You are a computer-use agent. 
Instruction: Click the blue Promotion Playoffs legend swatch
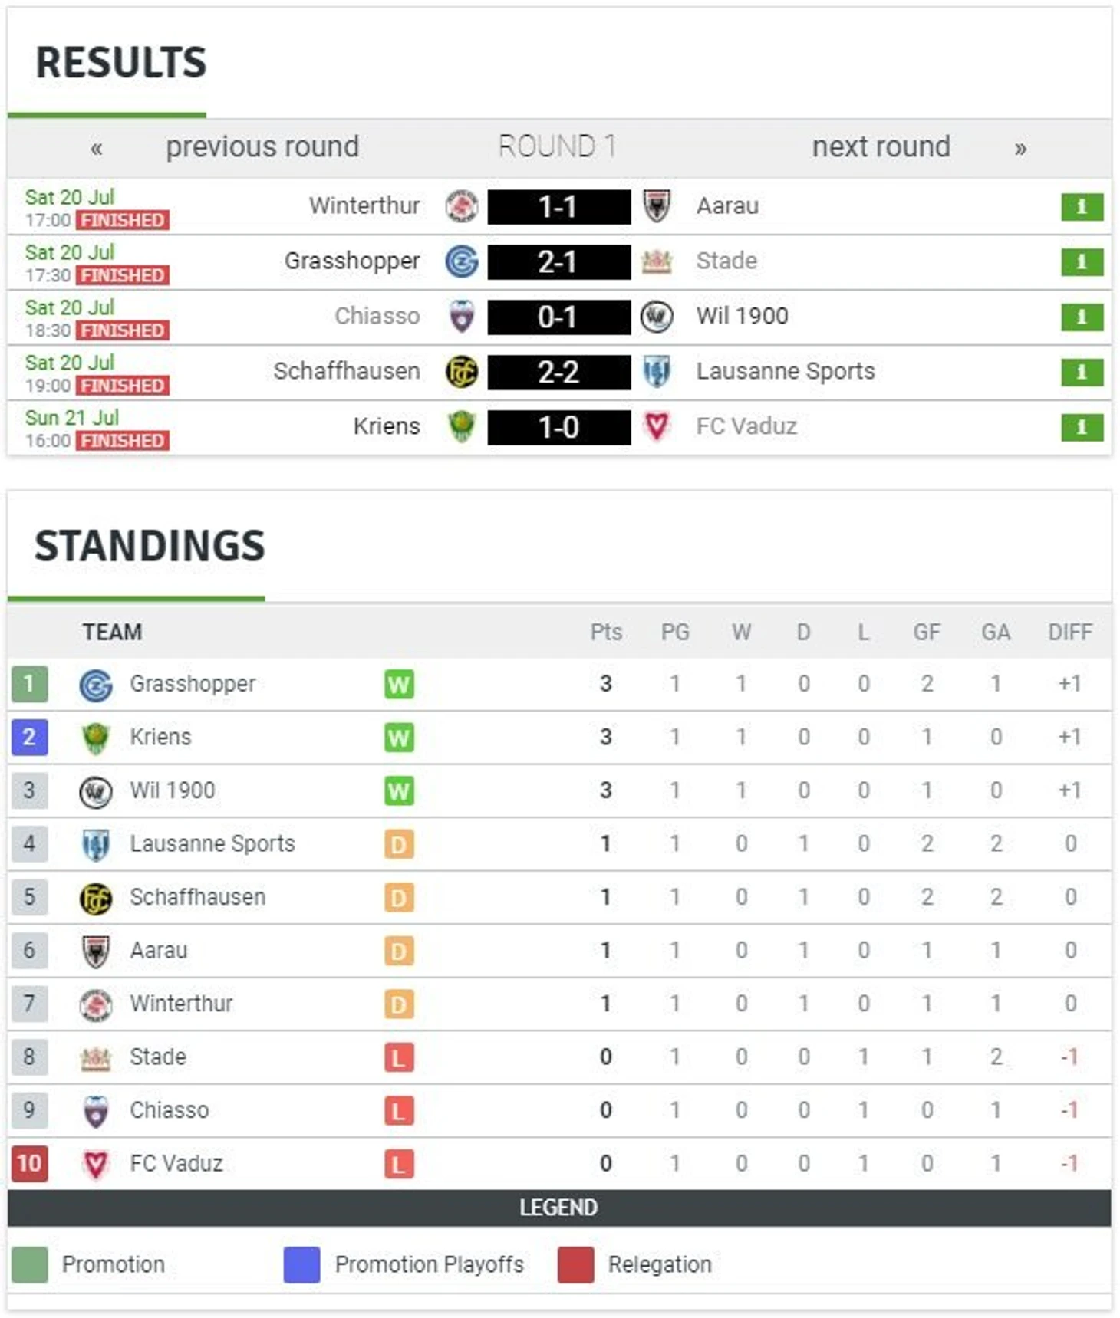(x=301, y=1264)
